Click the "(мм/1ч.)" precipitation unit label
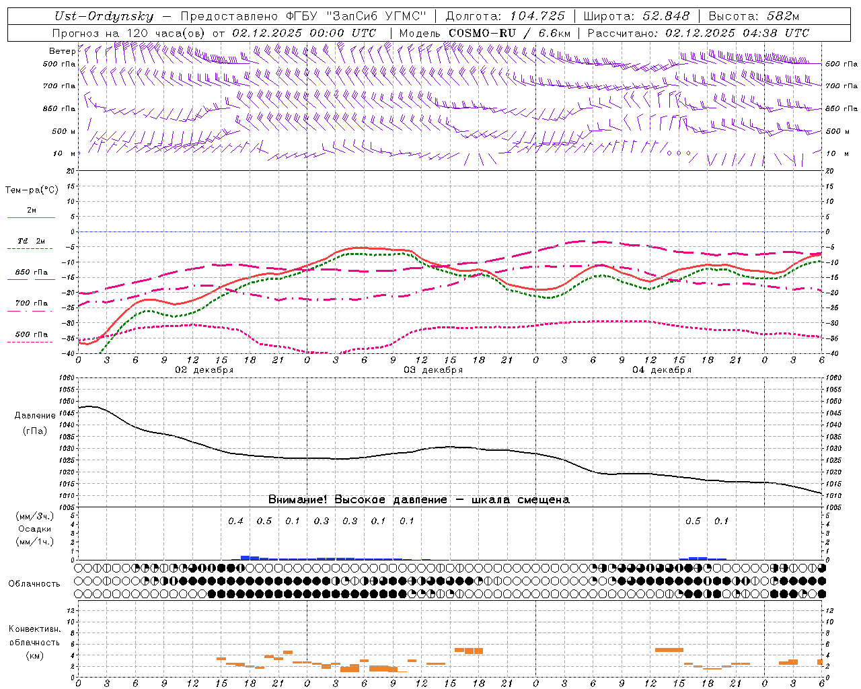This screenshot has height=689, width=861. tap(35, 542)
